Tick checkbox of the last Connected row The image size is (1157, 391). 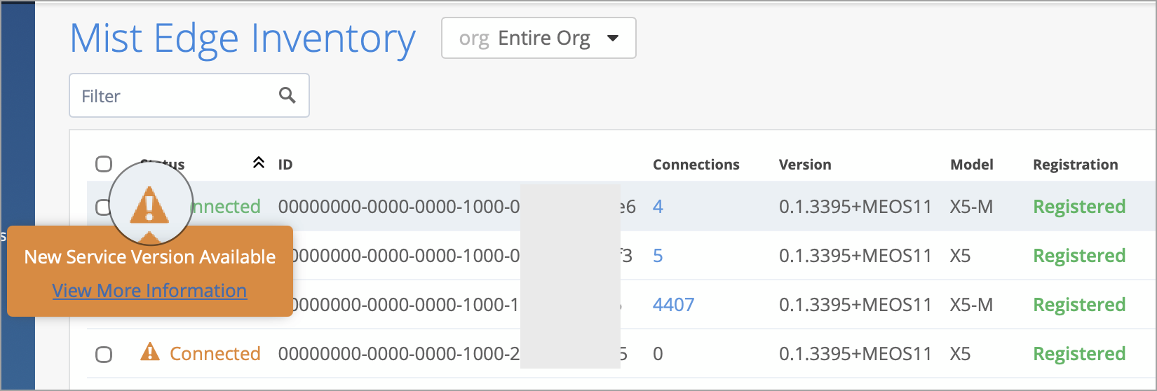(x=104, y=355)
